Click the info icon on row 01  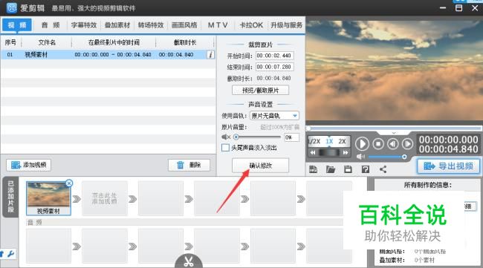click(211, 55)
